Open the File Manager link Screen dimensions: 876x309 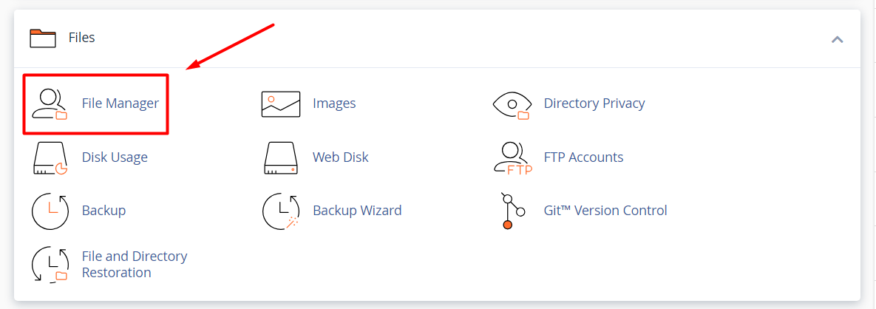[x=120, y=103]
